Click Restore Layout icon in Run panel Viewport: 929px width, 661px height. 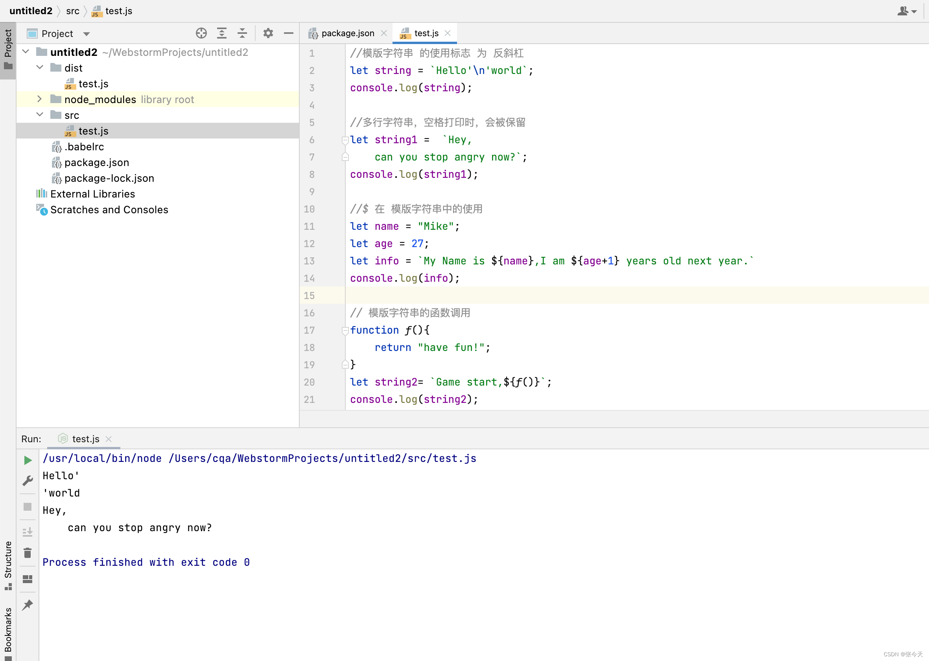click(x=28, y=579)
